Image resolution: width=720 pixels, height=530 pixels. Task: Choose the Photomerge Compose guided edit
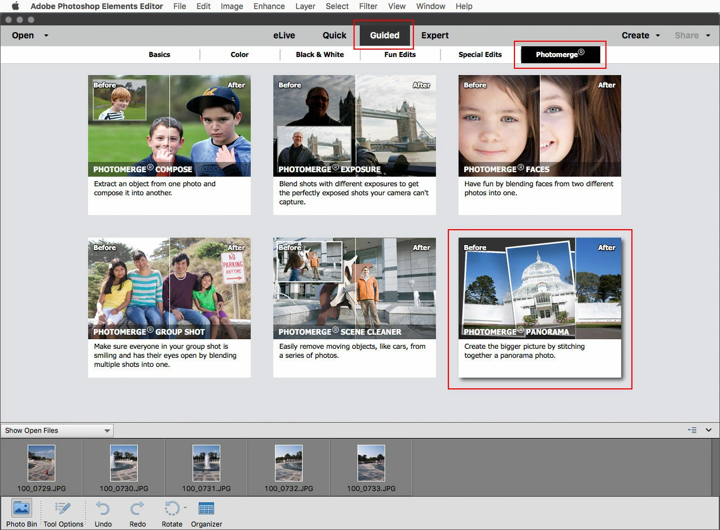click(169, 145)
